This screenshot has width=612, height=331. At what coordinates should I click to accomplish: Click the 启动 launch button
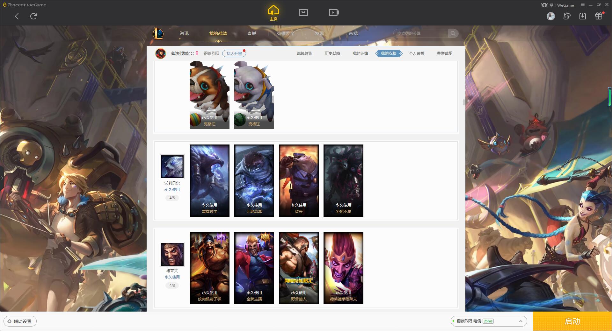[572, 321]
